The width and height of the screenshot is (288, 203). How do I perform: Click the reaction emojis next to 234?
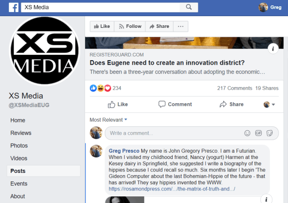pos(100,88)
